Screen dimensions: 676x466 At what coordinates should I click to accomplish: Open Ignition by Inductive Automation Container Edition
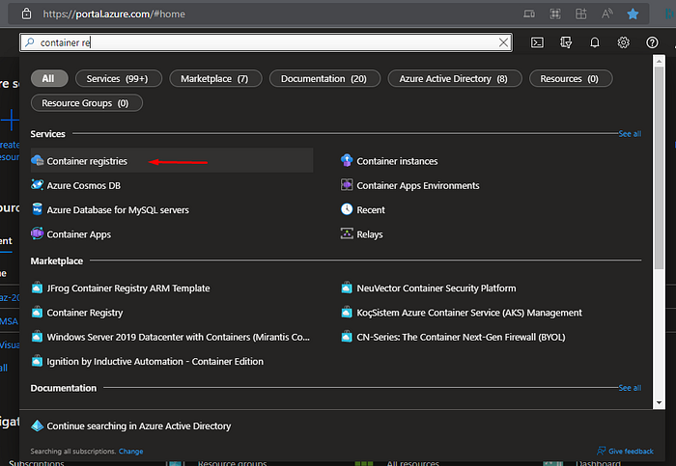tap(155, 362)
